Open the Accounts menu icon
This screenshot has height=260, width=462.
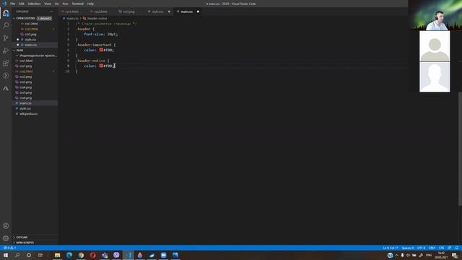pos(6,226)
